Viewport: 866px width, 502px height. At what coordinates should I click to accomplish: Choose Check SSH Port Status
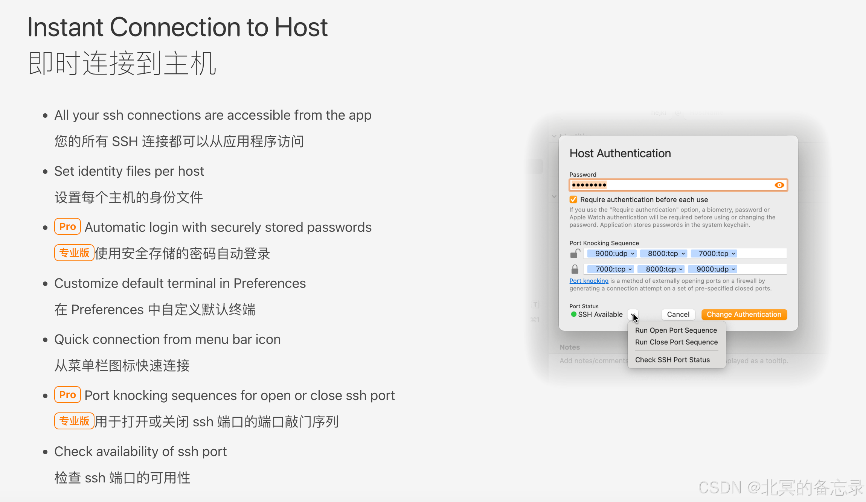[x=672, y=360]
